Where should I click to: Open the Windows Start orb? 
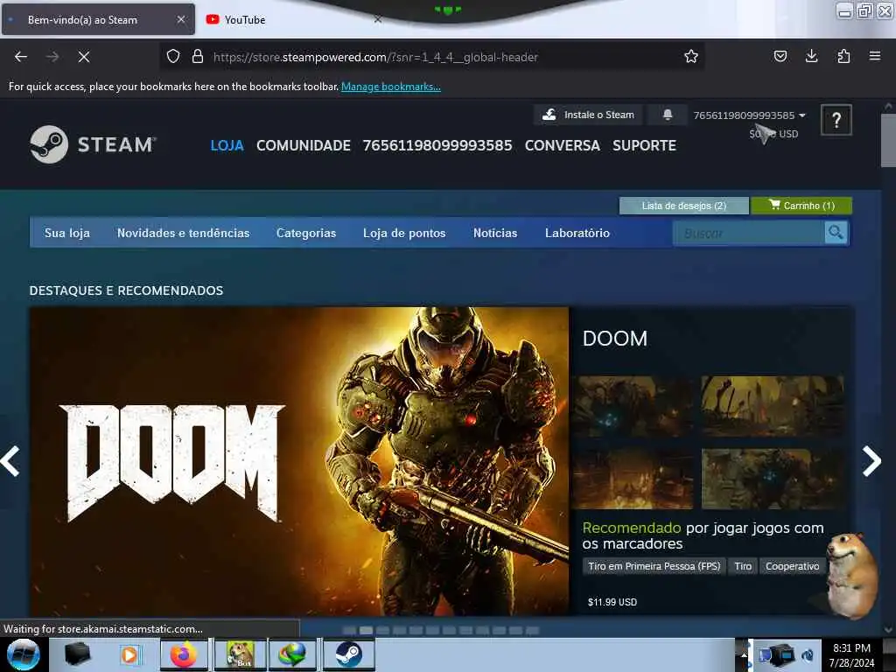(23, 654)
